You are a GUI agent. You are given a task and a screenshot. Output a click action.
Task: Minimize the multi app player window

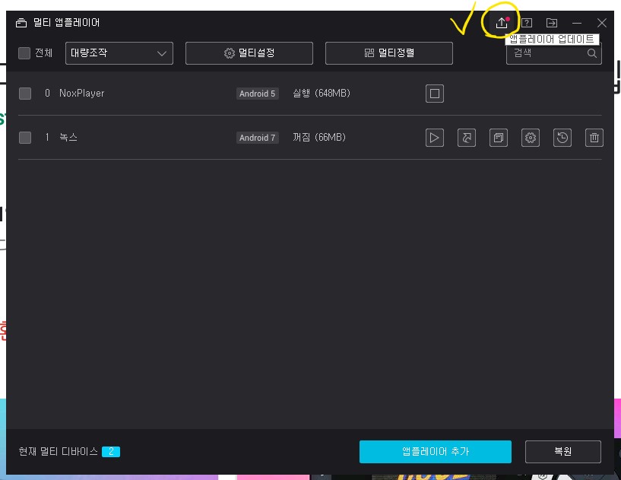tap(577, 23)
